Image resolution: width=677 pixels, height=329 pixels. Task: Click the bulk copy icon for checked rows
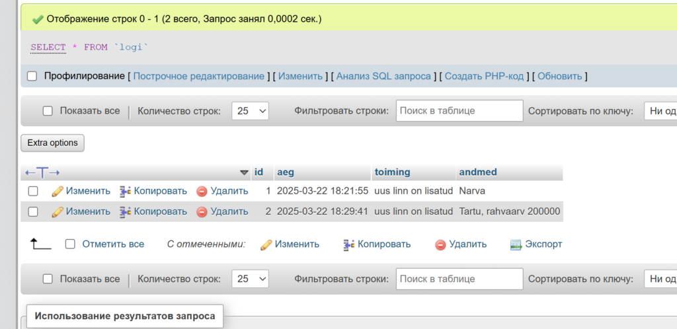[349, 244]
